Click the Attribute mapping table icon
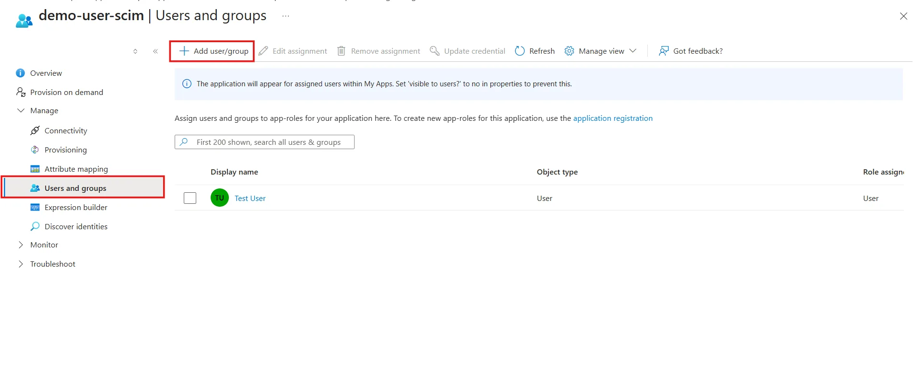The height and width of the screenshot is (387, 914). [35, 169]
